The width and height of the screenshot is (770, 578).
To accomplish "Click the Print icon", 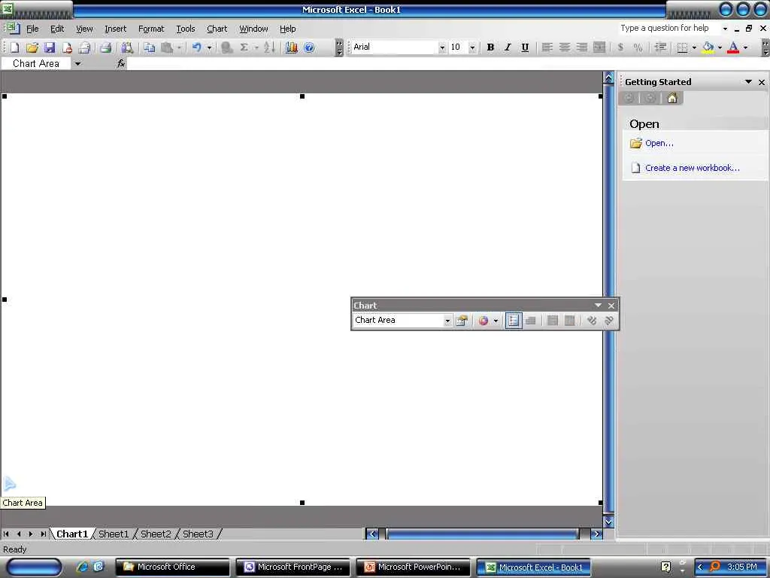I will point(105,47).
